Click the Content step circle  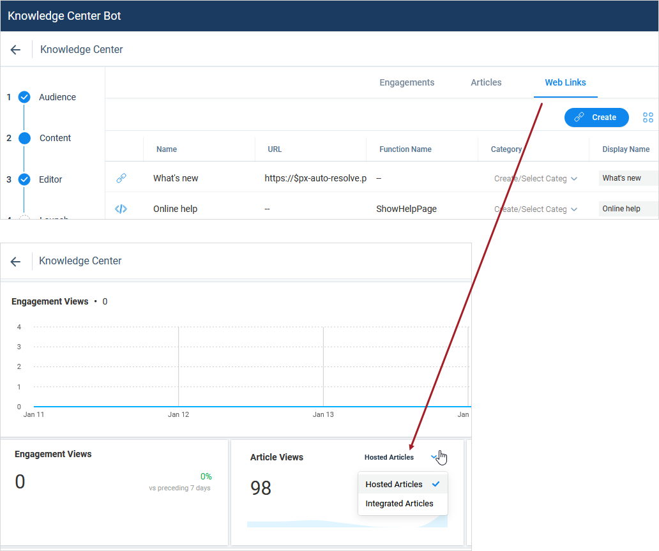tap(24, 139)
